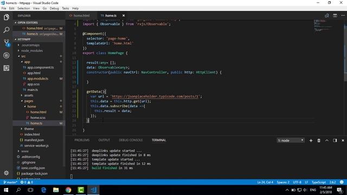Maximize the panel with up chevron
The image size is (347, 195).
(326, 140)
